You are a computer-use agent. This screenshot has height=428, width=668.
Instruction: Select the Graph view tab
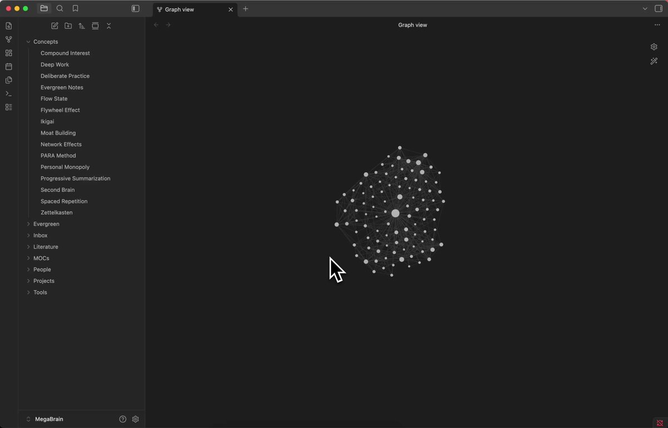click(x=195, y=9)
